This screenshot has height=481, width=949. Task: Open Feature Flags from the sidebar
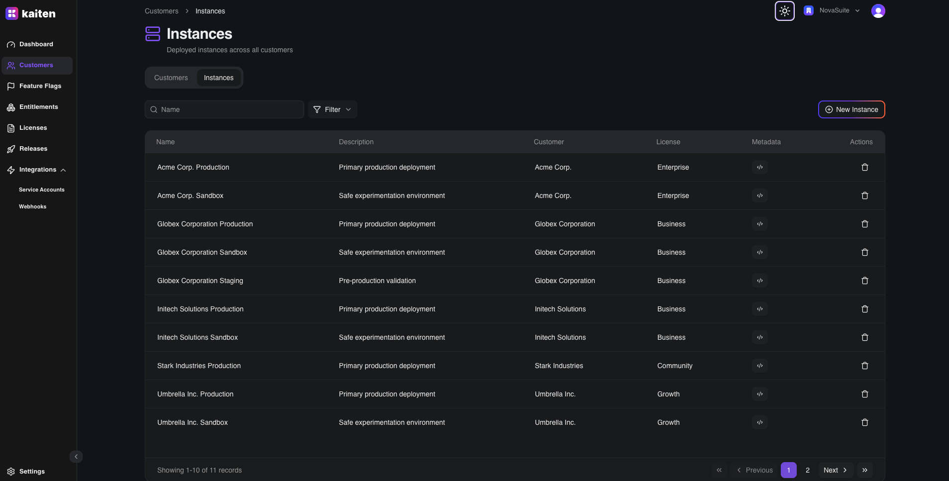pos(40,86)
